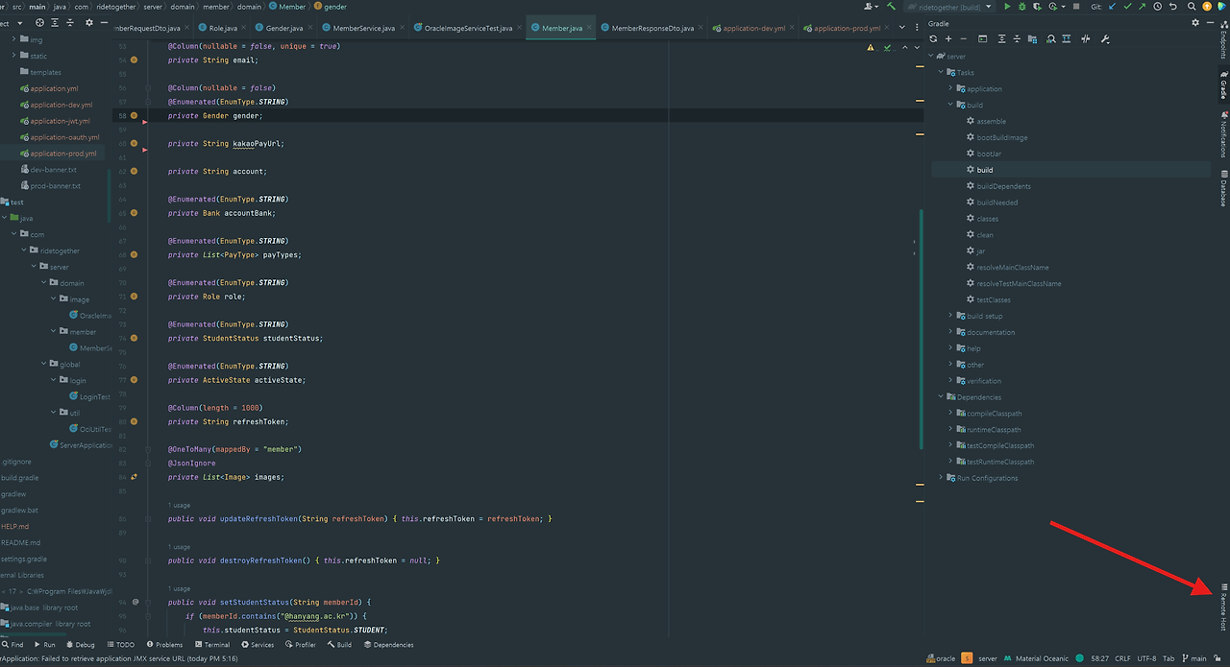This screenshot has width=1230, height=667.
Task: Open build.gradle in project tree
Action: 20,478
